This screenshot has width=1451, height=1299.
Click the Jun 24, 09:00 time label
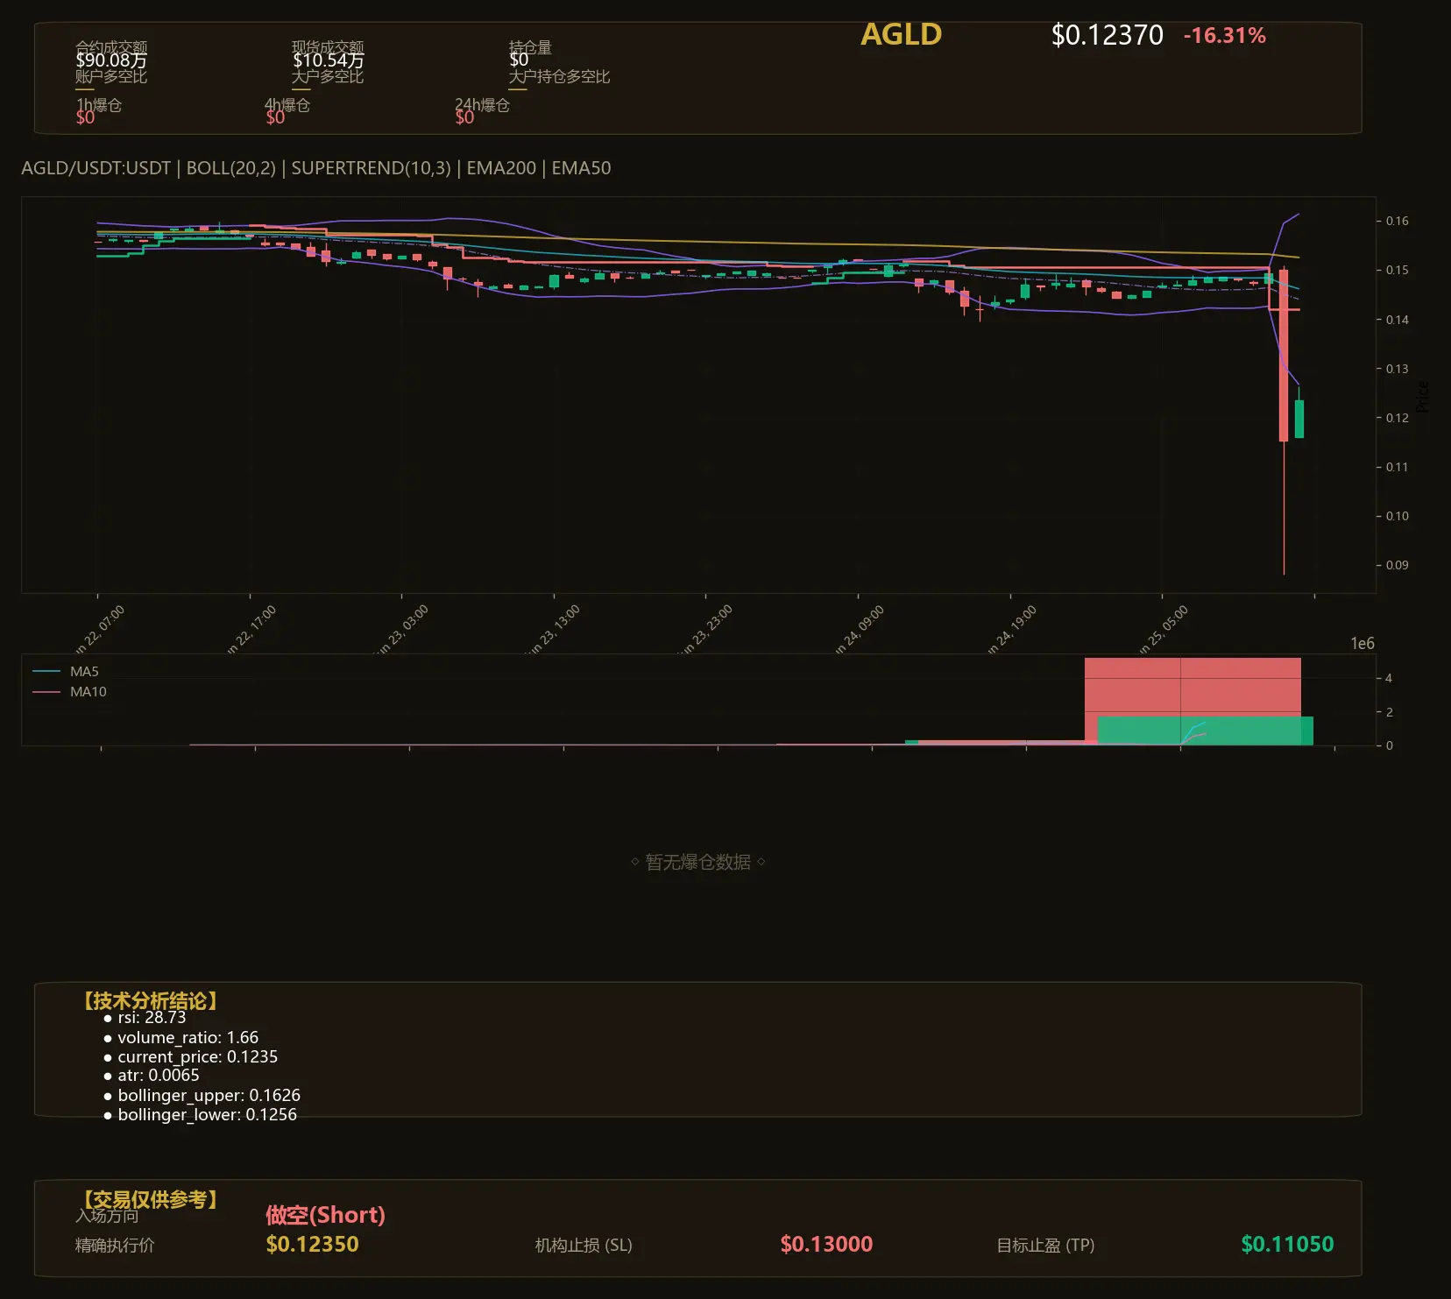tap(859, 629)
